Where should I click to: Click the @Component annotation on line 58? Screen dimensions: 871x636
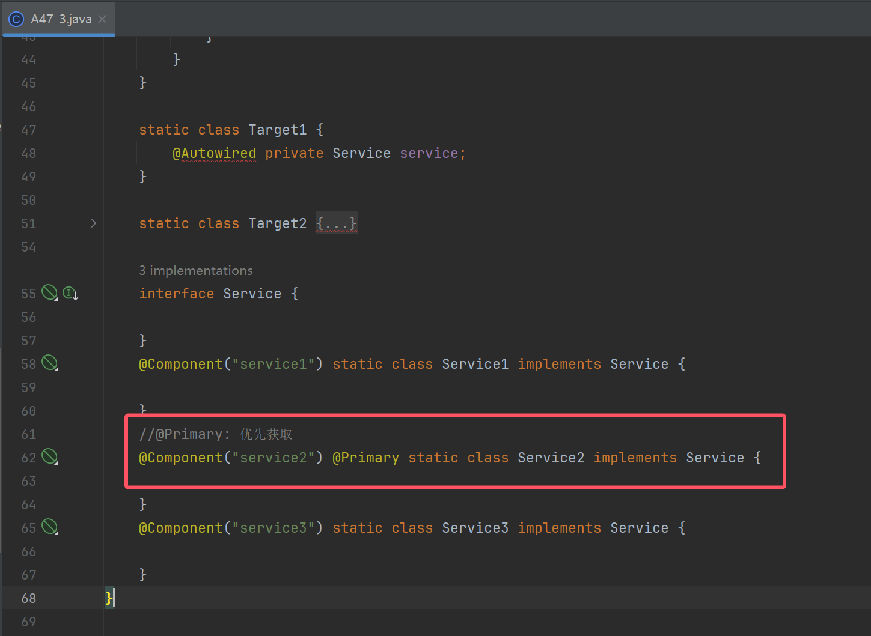coord(181,364)
